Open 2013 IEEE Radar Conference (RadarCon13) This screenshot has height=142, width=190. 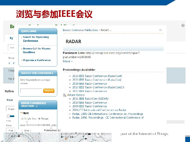coord(98,87)
